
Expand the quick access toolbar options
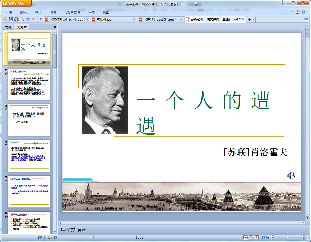41,19
